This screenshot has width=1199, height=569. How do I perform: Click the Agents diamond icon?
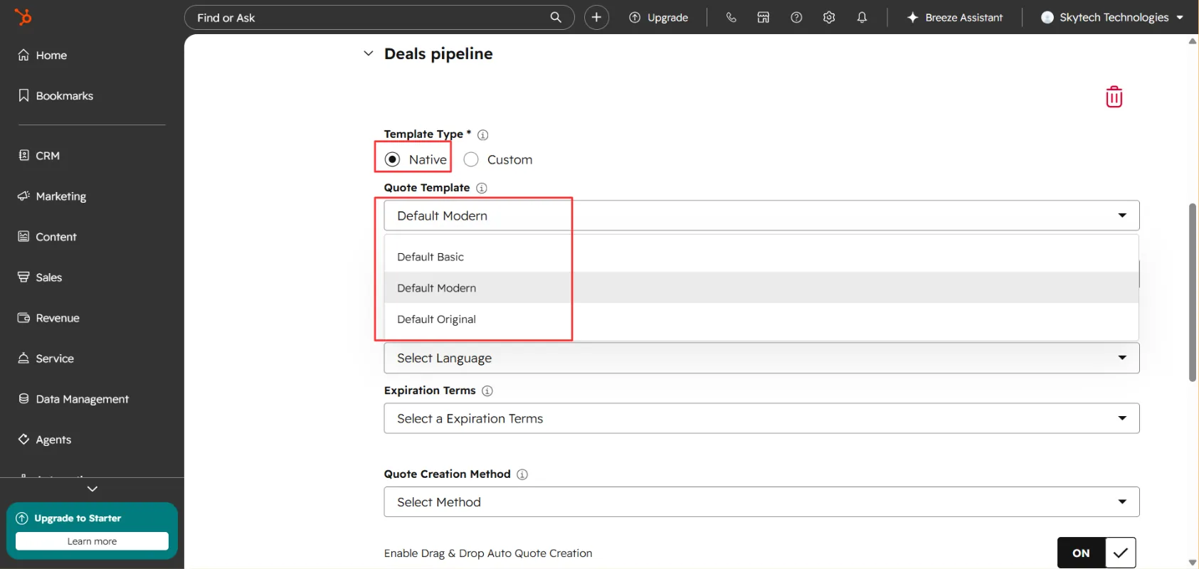pyautogui.click(x=23, y=439)
